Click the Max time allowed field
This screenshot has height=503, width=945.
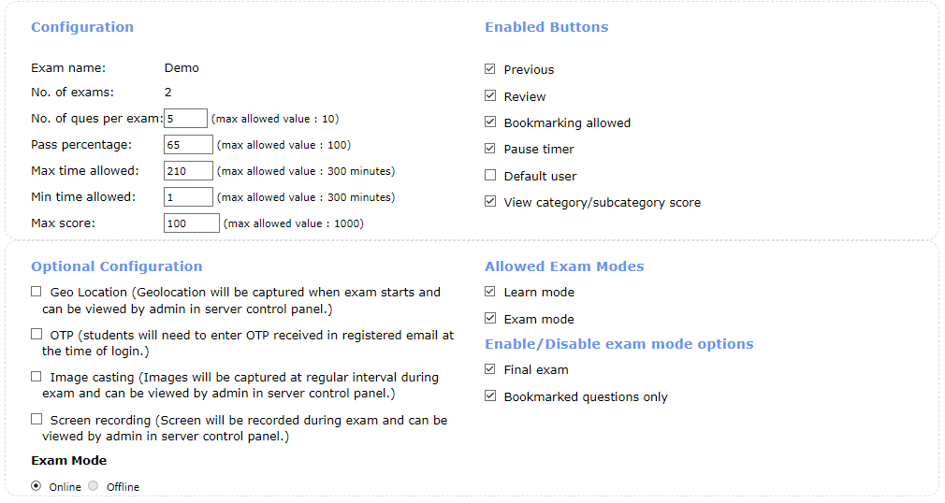(188, 171)
